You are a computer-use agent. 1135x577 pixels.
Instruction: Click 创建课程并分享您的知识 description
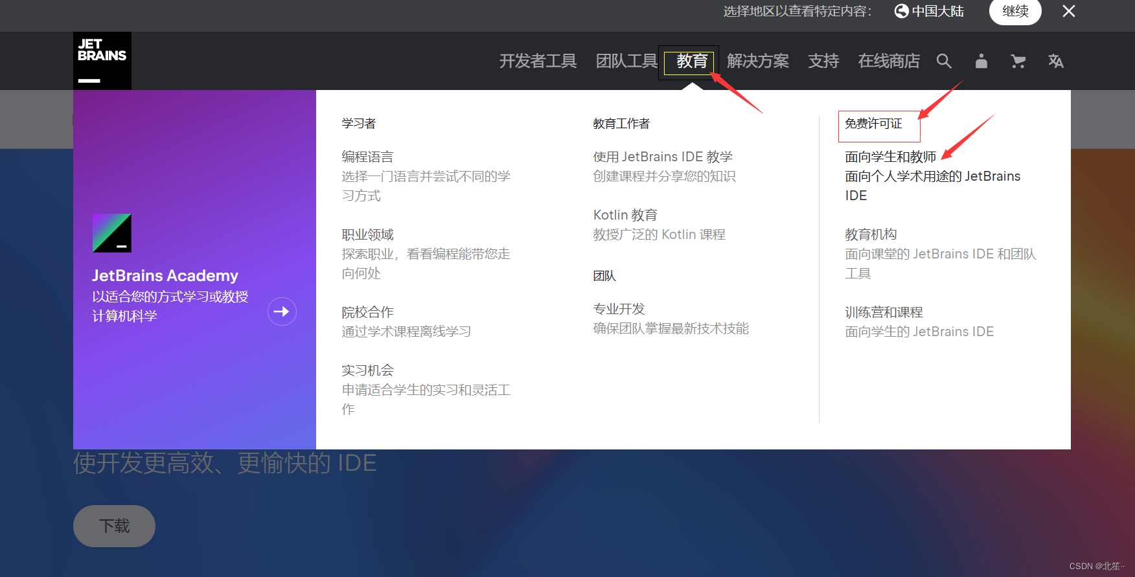(664, 176)
